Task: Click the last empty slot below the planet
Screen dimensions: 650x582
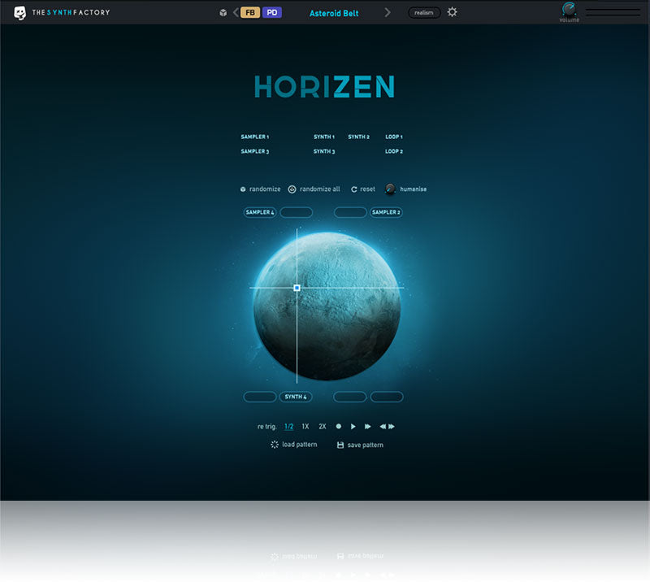Action: point(387,397)
